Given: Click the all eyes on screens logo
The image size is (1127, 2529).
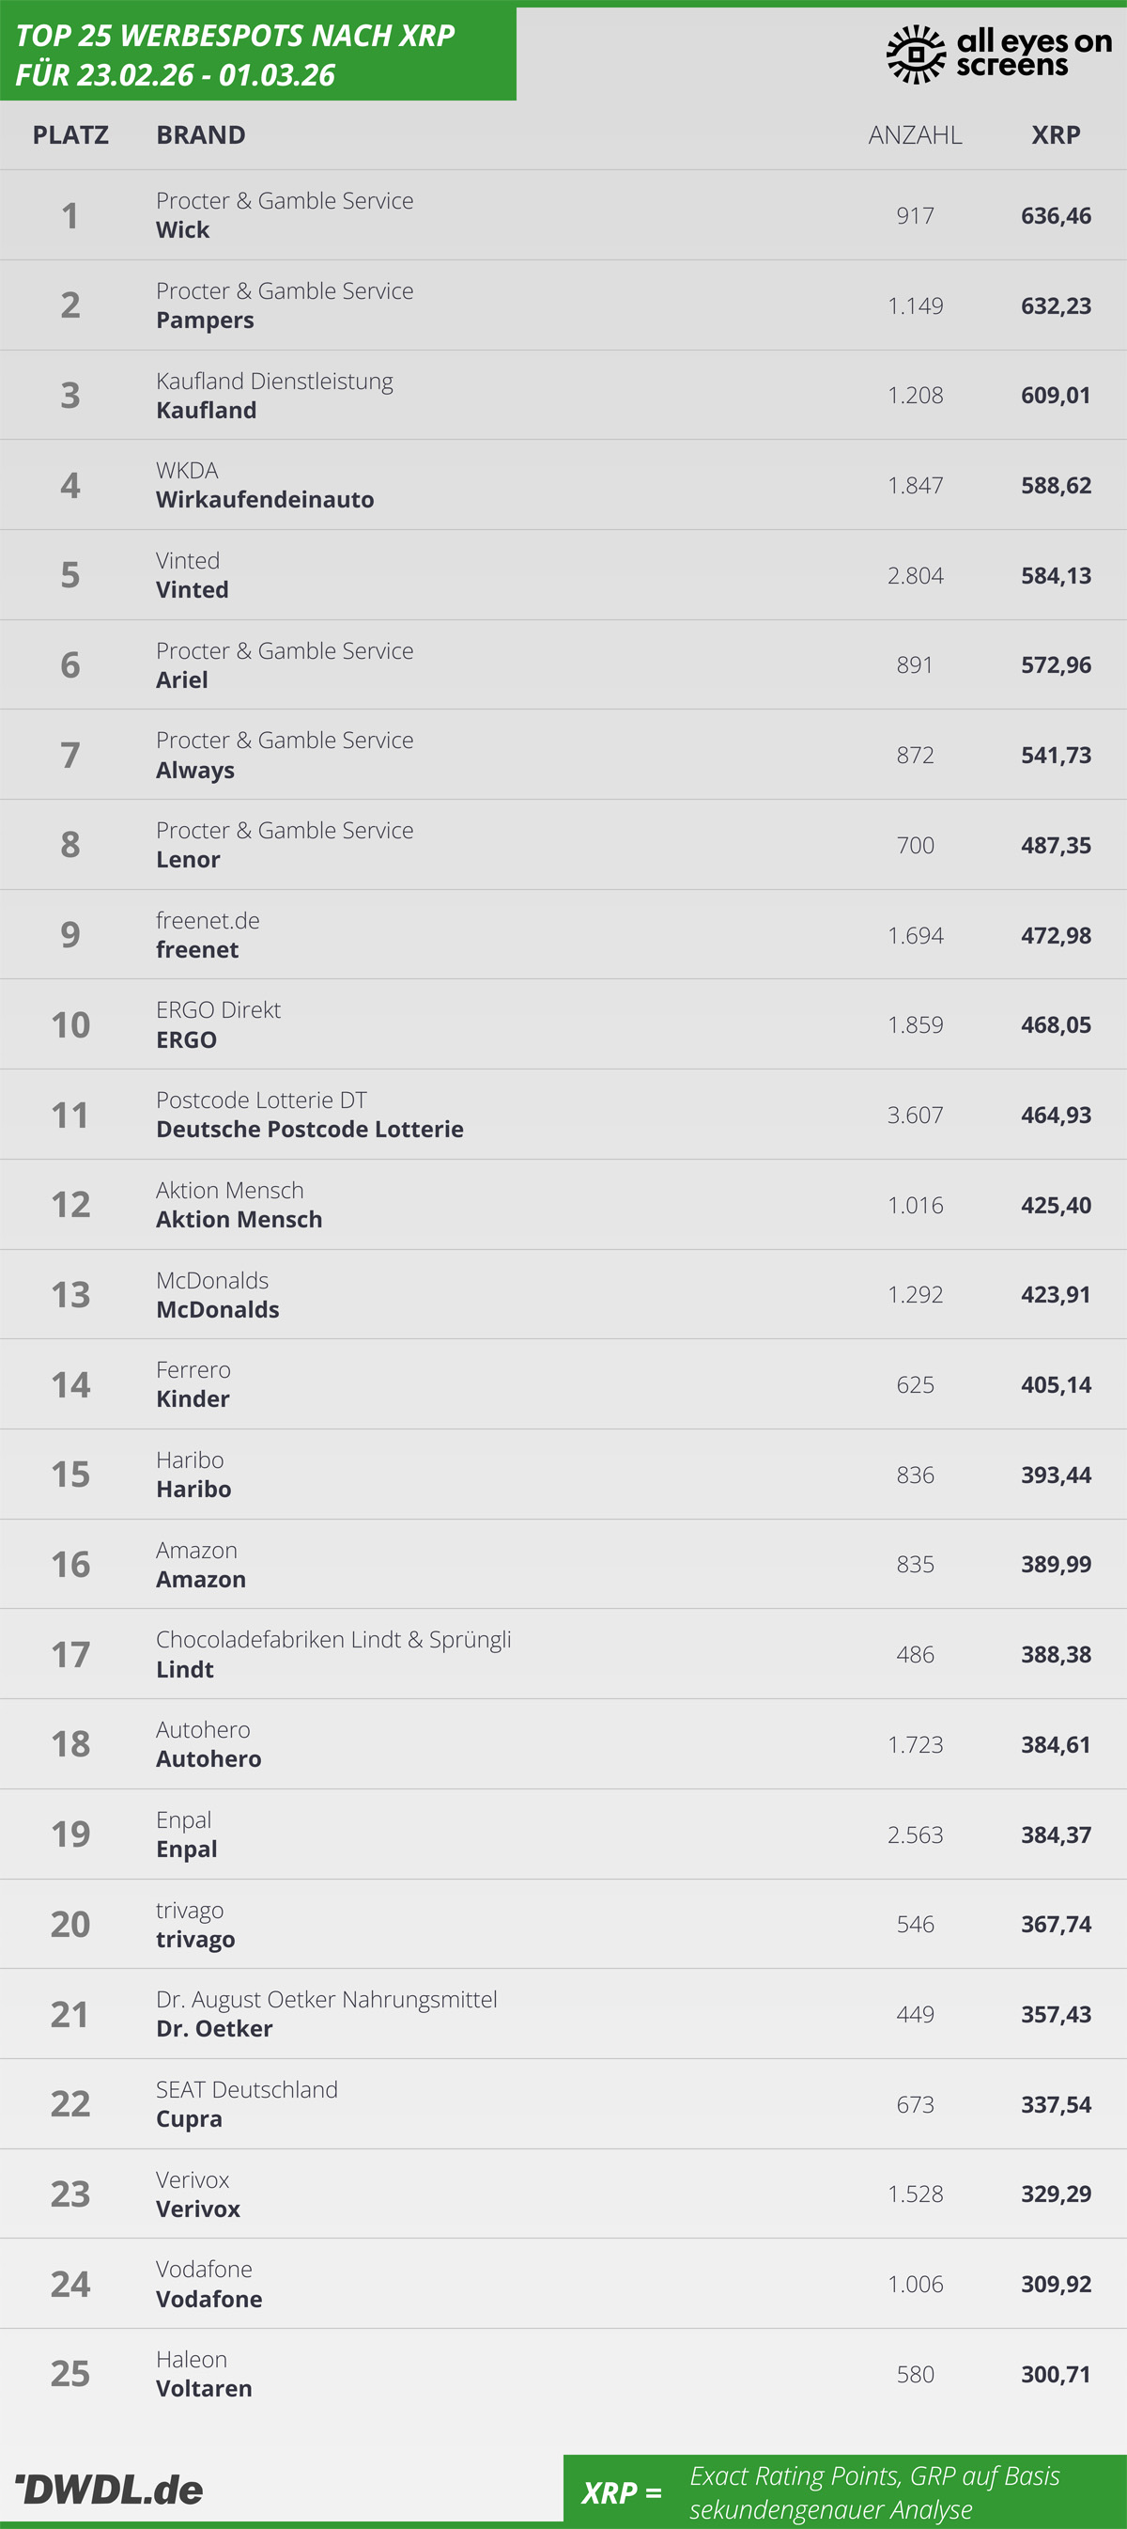Looking at the screenshot, I should pos(998,53).
